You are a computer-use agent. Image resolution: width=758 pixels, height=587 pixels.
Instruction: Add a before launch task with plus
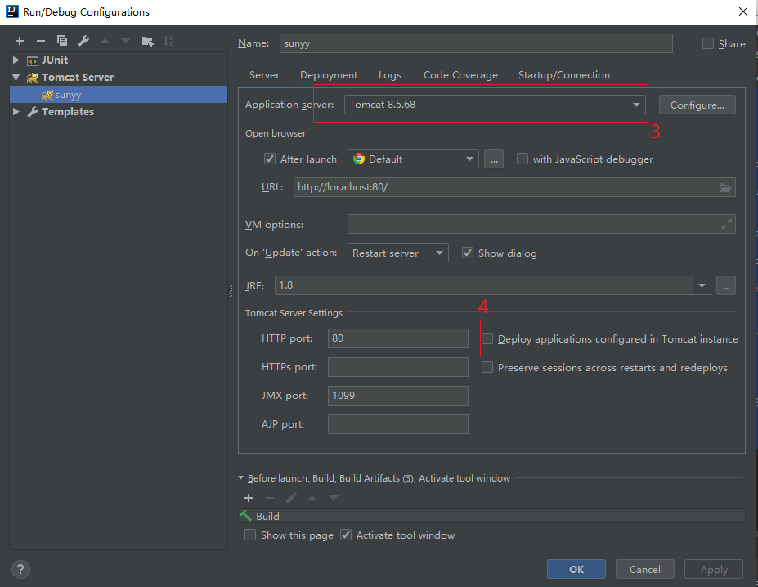249,498
